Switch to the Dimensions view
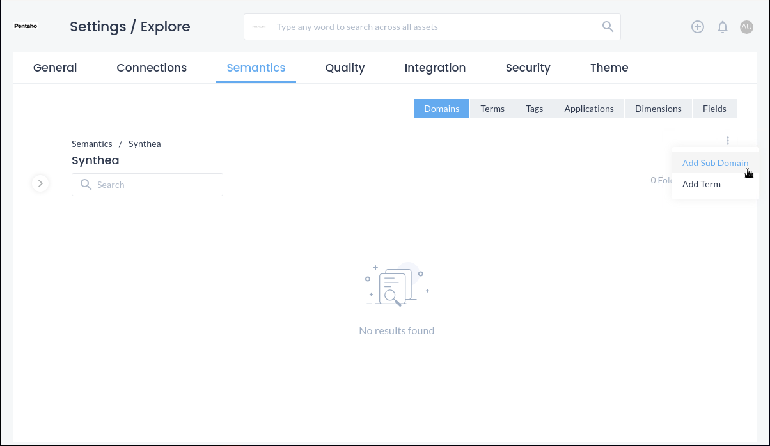Viewport: 770px width, 446px height. [x=658, y=109]
